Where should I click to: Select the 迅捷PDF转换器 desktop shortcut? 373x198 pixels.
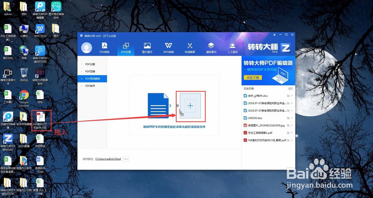8,120
